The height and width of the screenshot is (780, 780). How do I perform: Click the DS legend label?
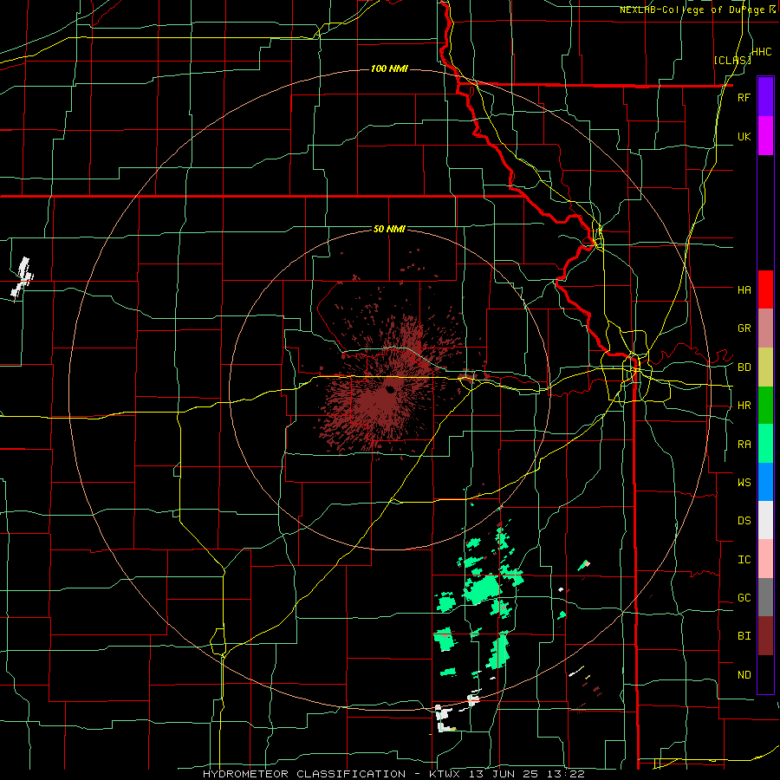(x=744, y=521)
